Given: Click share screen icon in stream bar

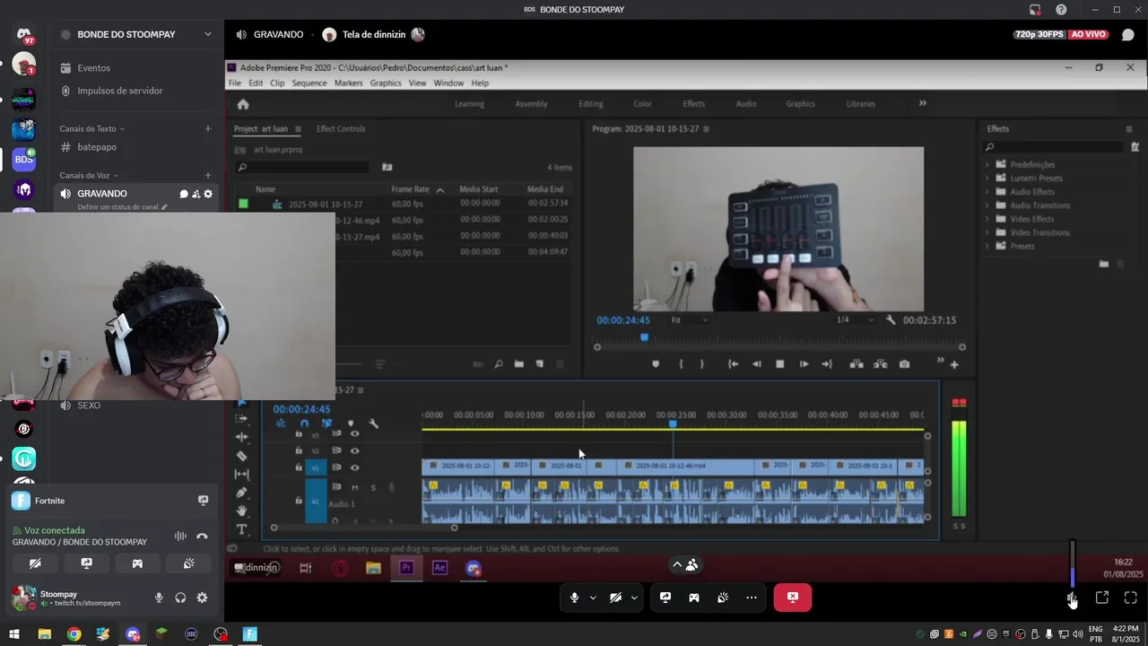Looking at the screenshot, I should 665,598.
